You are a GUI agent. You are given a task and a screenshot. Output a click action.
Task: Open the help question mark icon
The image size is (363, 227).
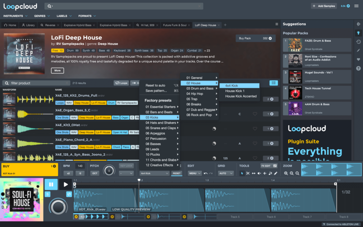click(358, 68)
